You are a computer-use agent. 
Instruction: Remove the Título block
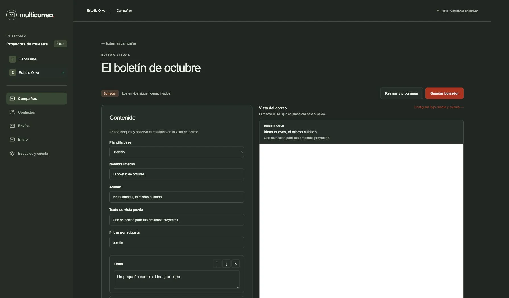pyautogui.click(x=235, y=264)
